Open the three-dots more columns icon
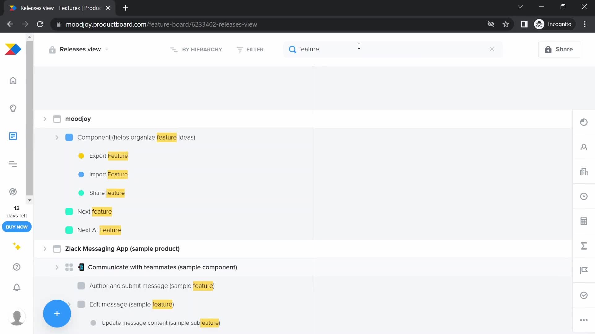Screen dimensions: 595x334 (x=584, y=320)
